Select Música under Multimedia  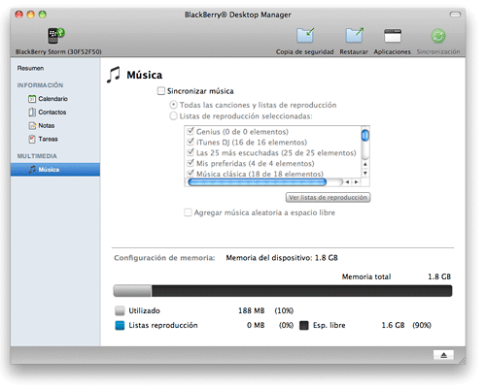(55, 170)
